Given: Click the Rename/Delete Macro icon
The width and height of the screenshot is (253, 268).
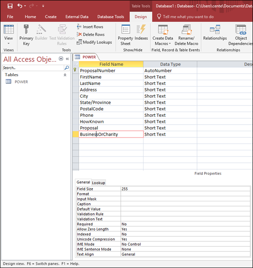Looking at the screenshot, I should click(x=186, y=29).
